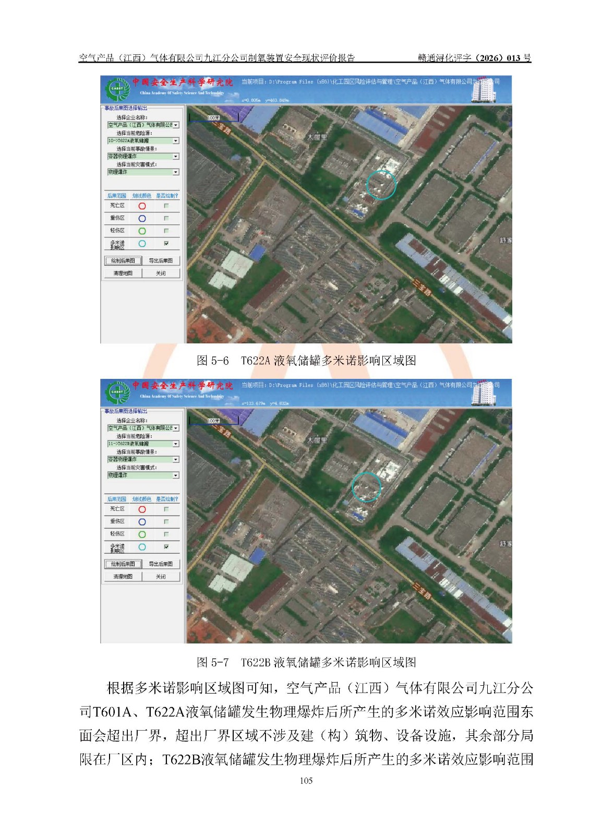Screen dimensions: 590x835
Task: Click the 是否绘制? column header in T622A panel
Action: point(167,196)
